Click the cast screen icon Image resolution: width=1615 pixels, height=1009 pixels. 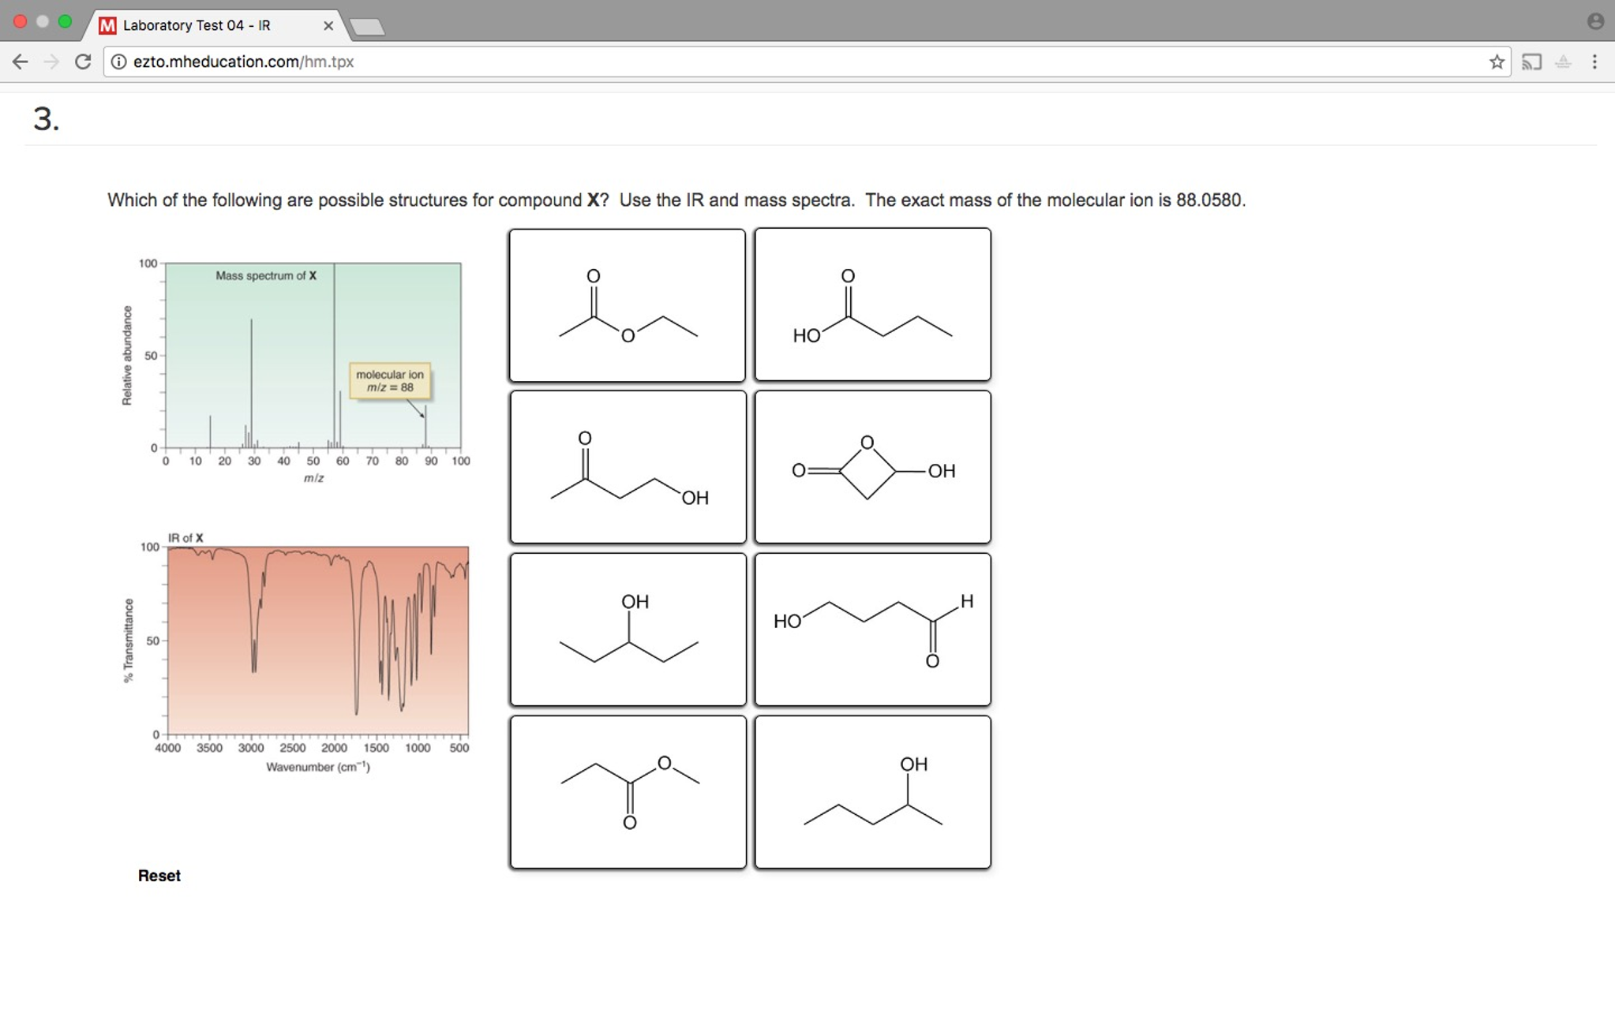1531,62
